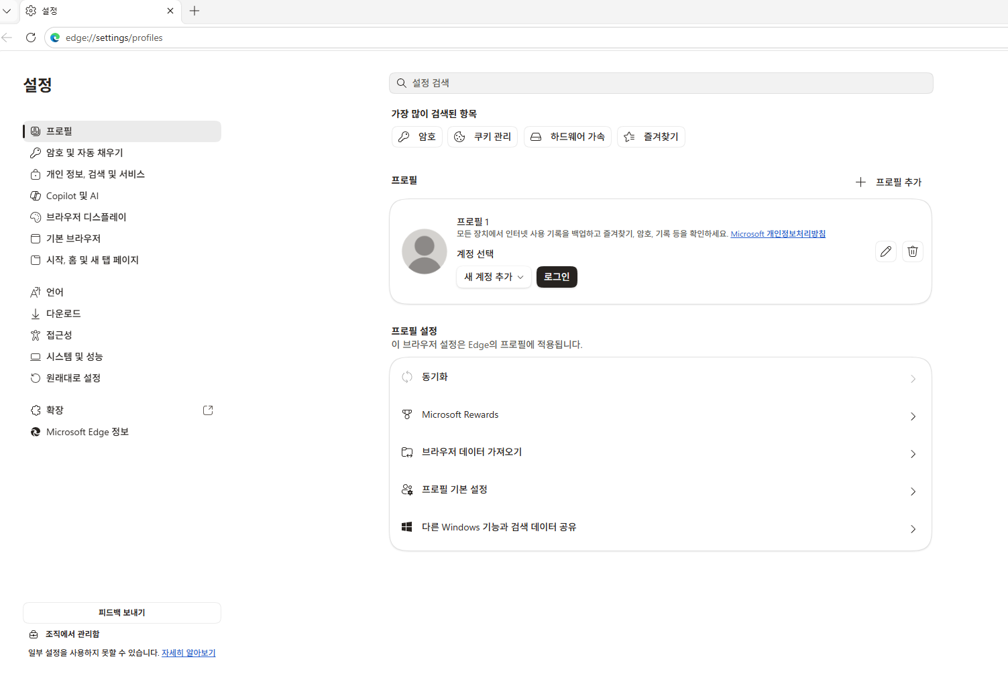Click the browser reload icon
This screenshot has width=1008, height=684.
(x=31, y=38)
